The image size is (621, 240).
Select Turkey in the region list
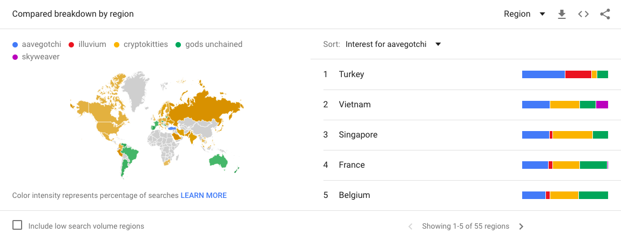coord(351,74)
